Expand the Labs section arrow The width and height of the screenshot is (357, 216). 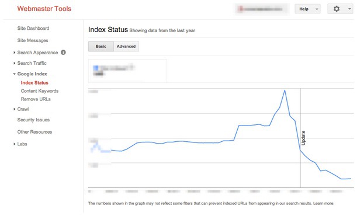tap(14, 144)
